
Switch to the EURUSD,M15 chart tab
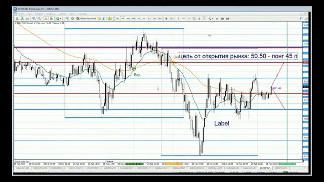coord(58,168)
